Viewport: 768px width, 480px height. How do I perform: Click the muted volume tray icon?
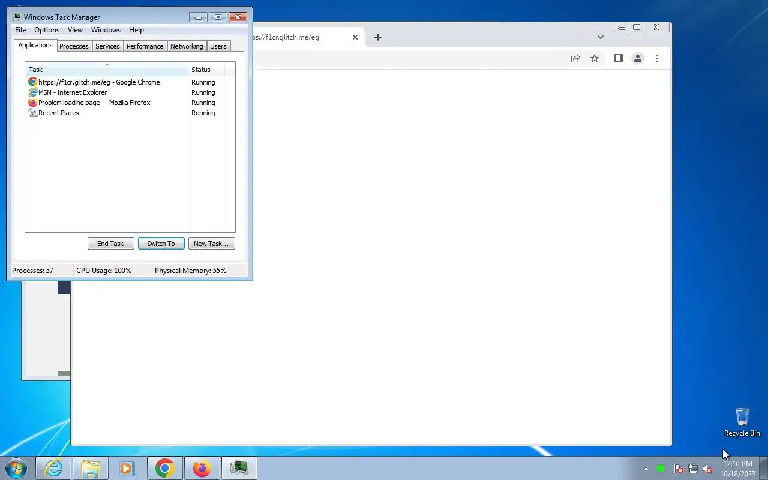pyautogui.click(x=707, y=469)
